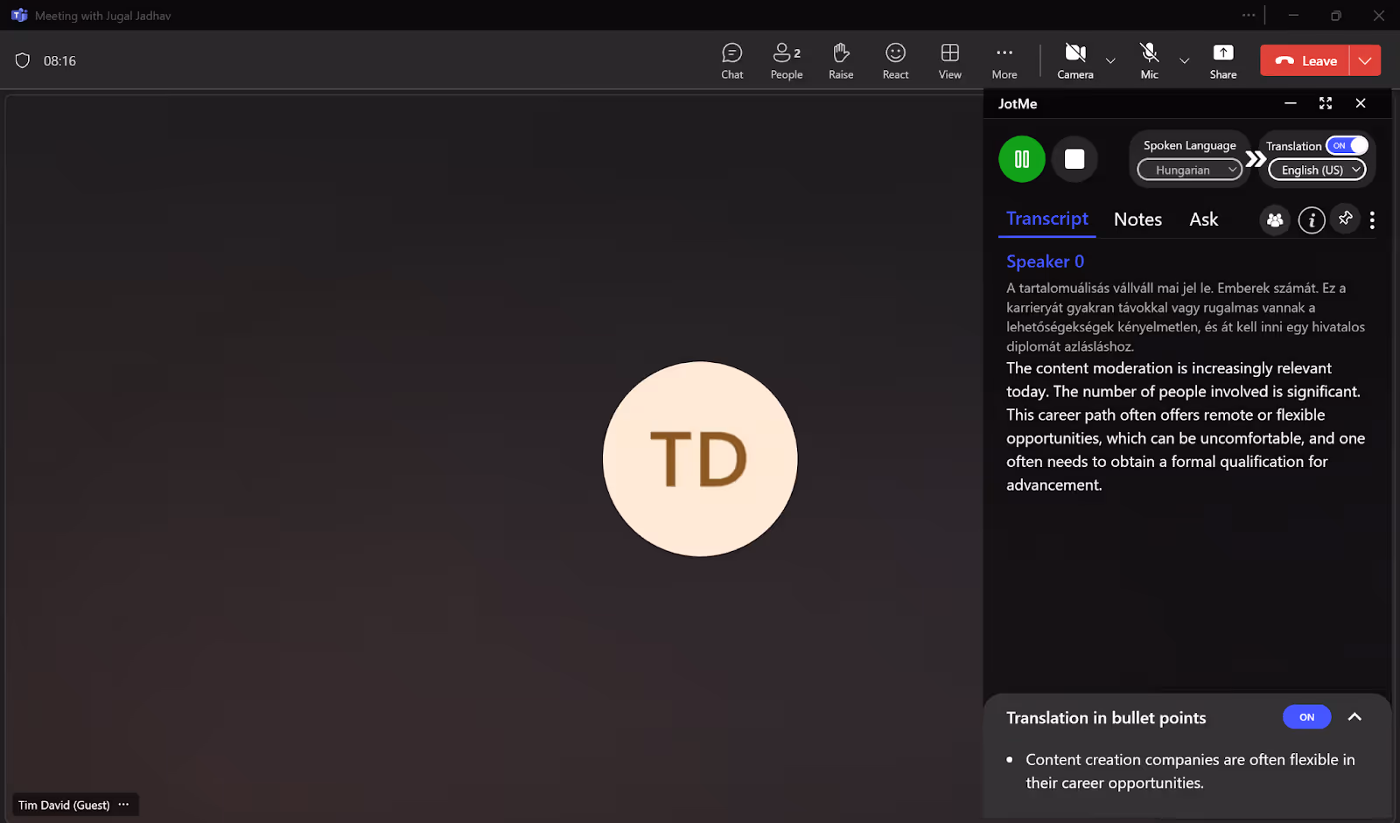Image resolution: width=1400 pixels, height=823 pixels.
Task: Open the JotMe info icon
Action: point(1311,220)
